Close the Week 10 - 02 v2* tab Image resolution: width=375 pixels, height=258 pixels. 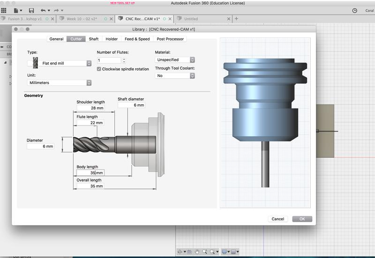pyautogui.click(x=111, y=19)
